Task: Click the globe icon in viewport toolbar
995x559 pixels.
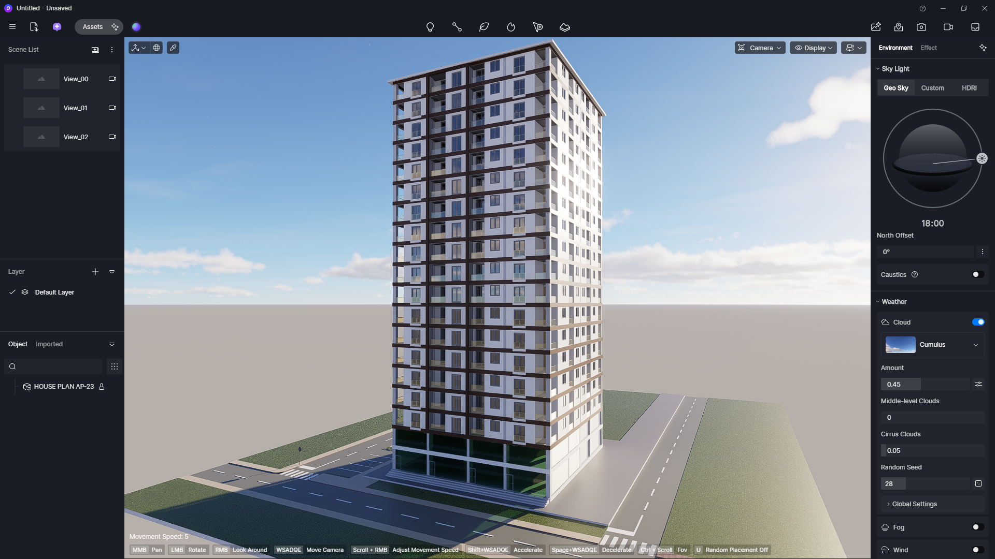Action: coord(157,48)
